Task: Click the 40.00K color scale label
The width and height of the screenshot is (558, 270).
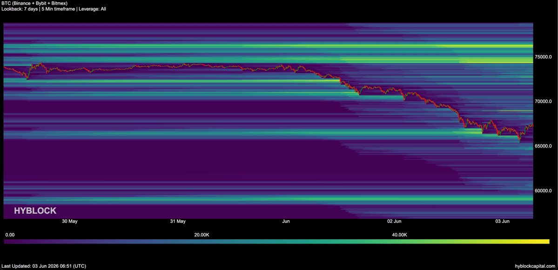Action: (399, 235)
